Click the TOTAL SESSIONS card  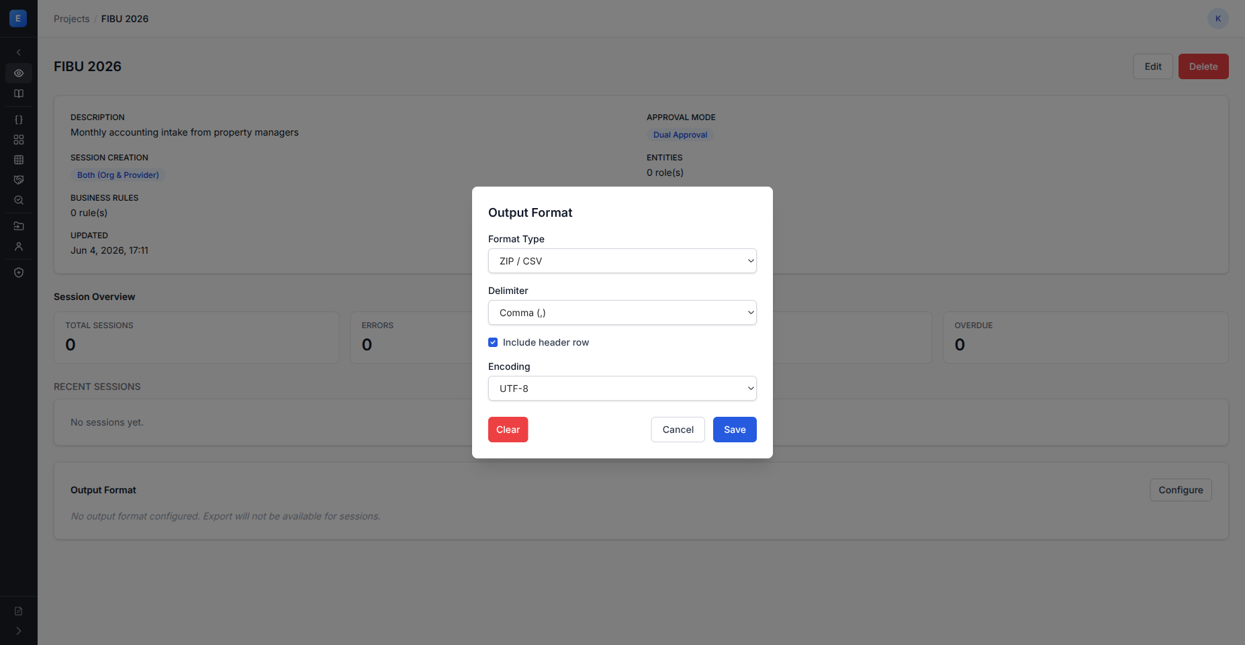point(197,338)
